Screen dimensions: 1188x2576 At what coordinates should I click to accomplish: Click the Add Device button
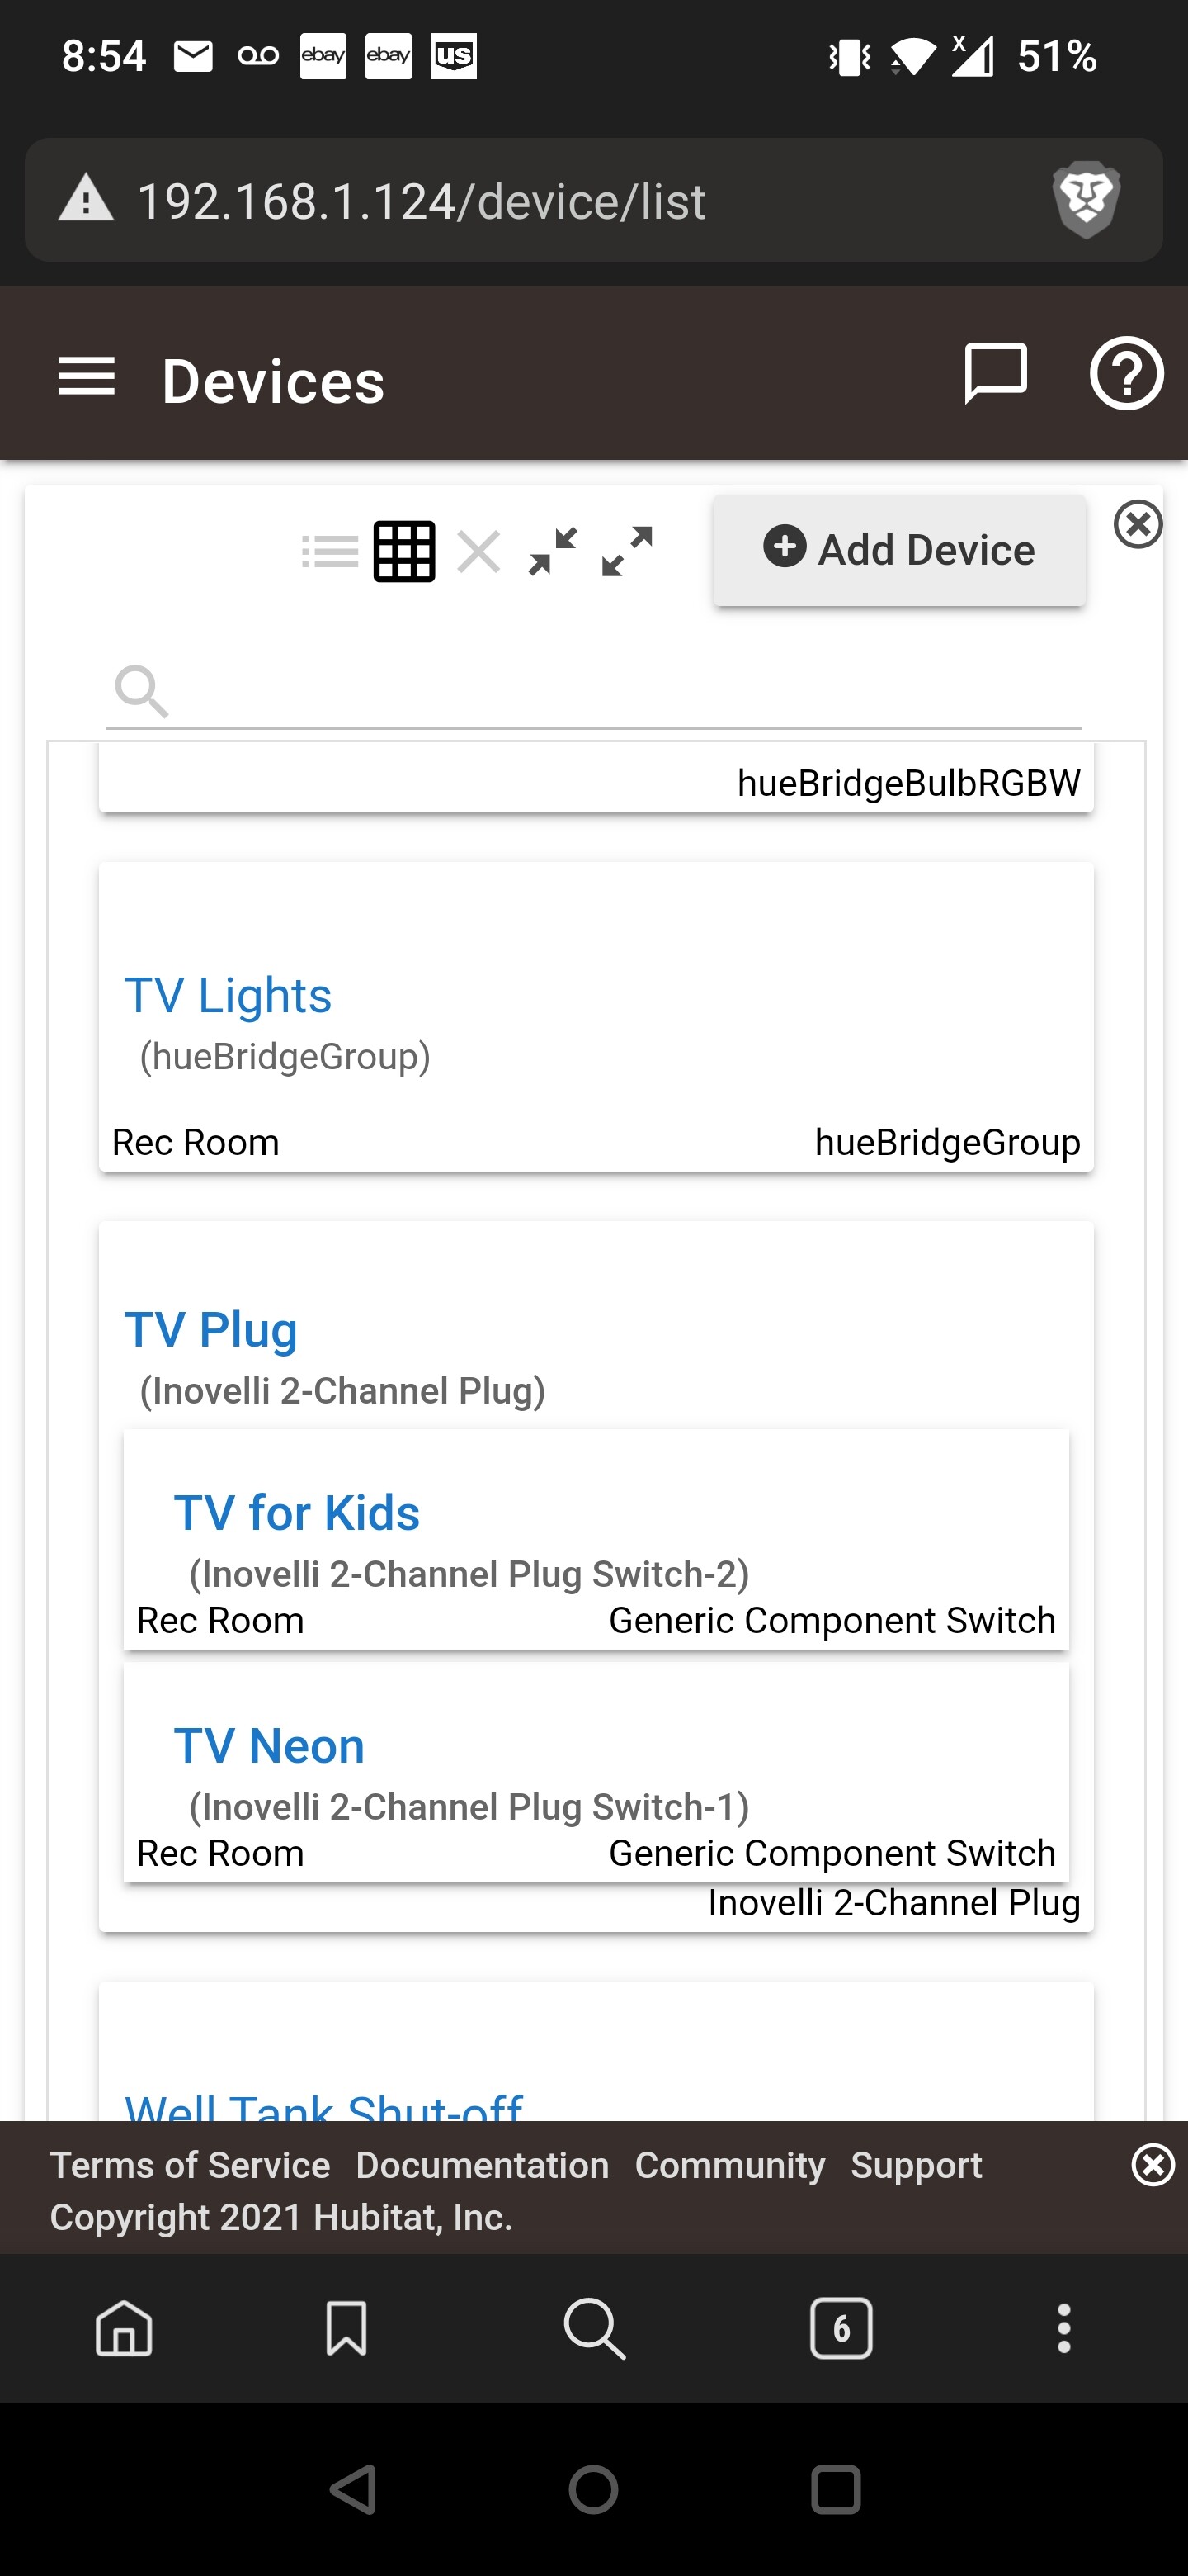[x=899, y=550]
